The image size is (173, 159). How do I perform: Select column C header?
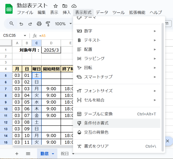click(x=37, y=43)
